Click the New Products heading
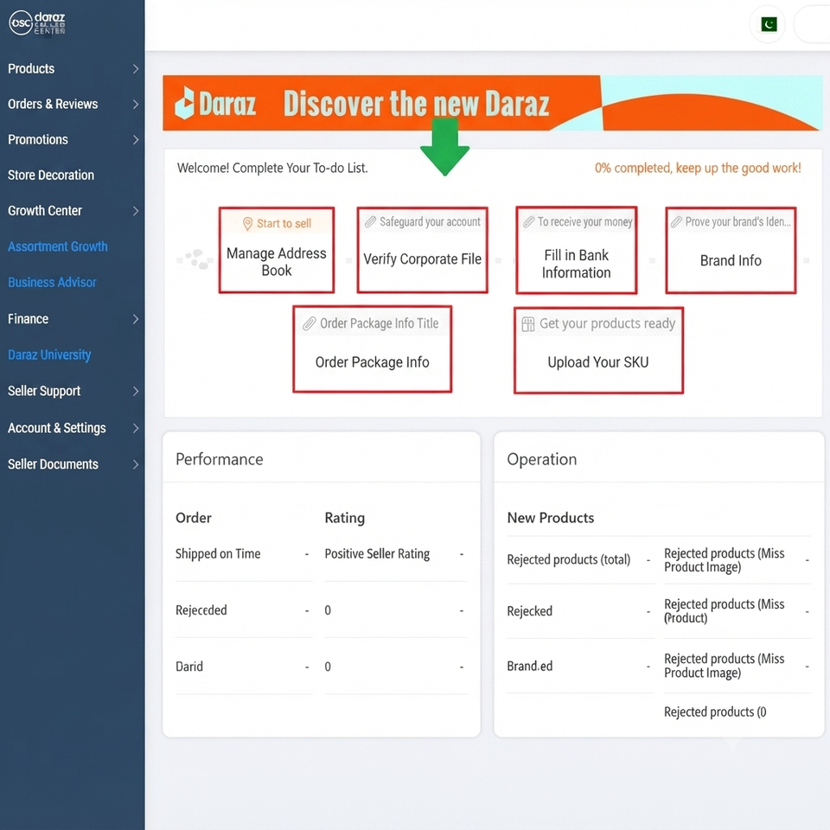Image resolution: width=830 pixels, height=830 pixels. tap(551, 518)
